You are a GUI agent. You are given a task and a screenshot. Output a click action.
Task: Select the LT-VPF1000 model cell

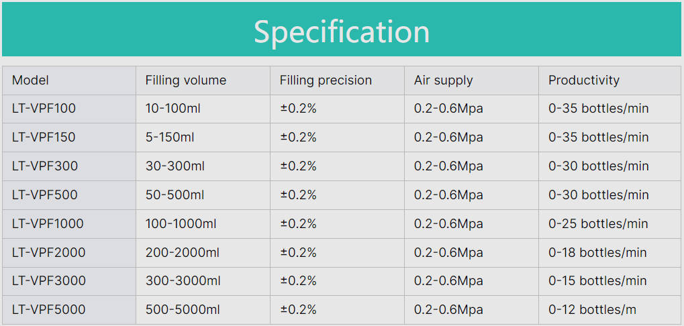48,224
